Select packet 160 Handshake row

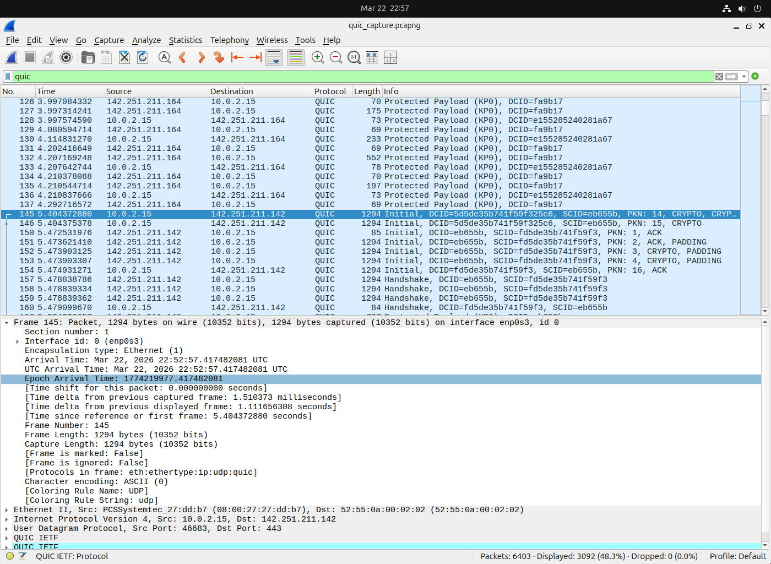(x=370, y=308)
